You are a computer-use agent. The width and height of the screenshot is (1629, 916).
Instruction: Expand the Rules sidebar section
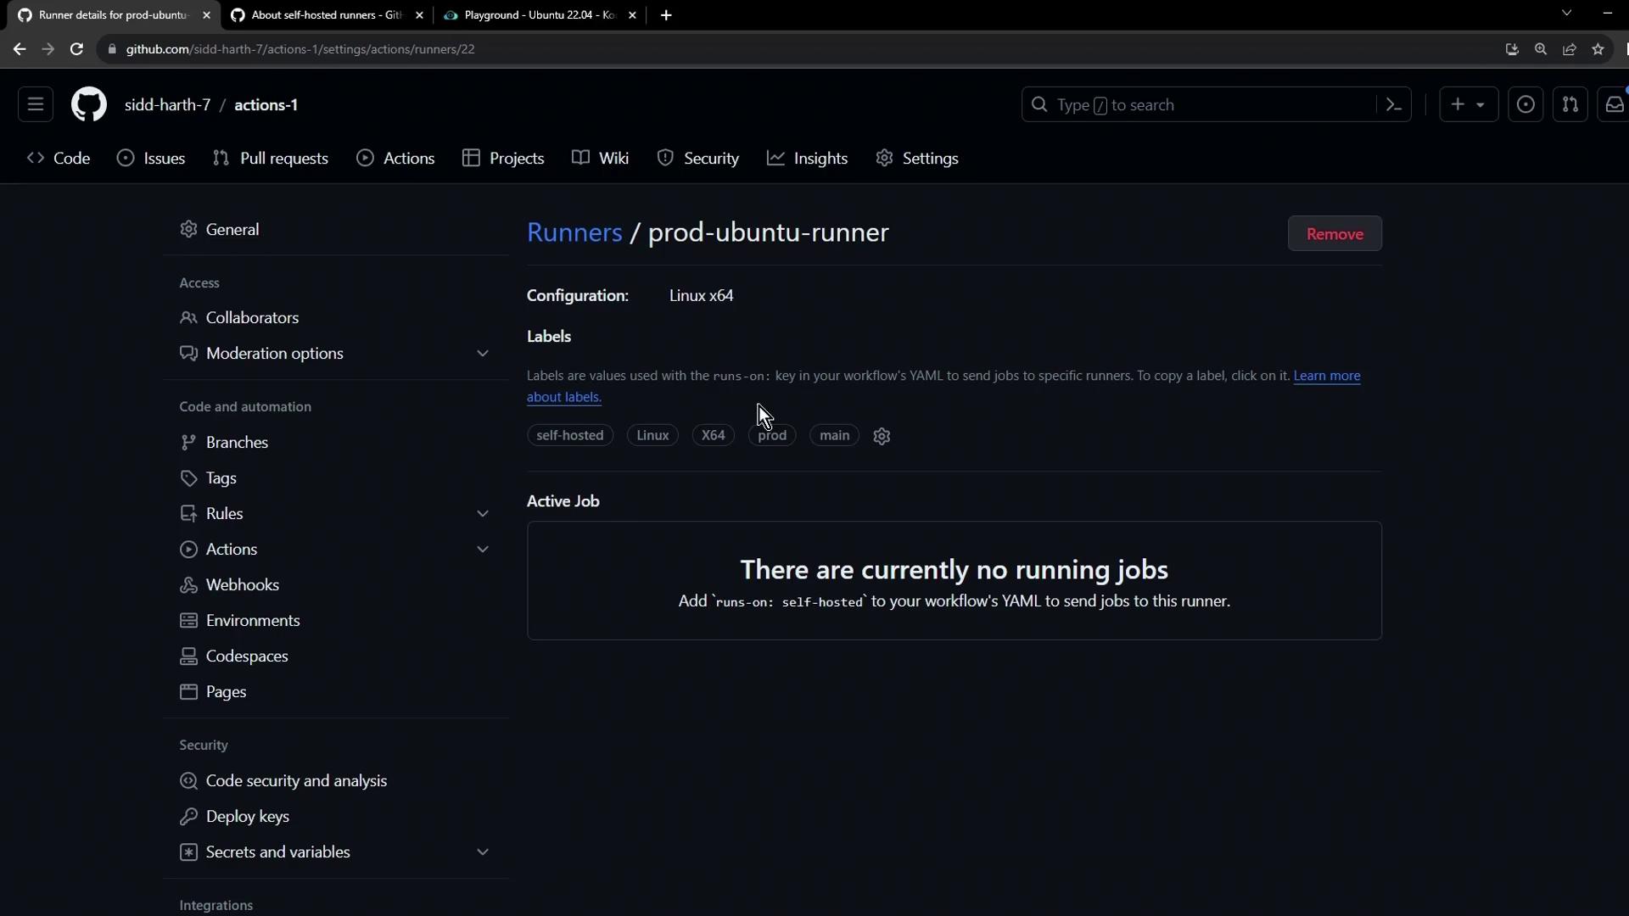pyautogui.click(x=482, y=514)
